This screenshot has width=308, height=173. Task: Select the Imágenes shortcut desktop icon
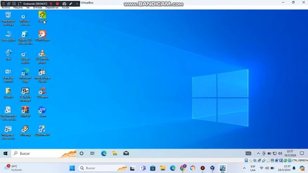click(x=8, y=133)
